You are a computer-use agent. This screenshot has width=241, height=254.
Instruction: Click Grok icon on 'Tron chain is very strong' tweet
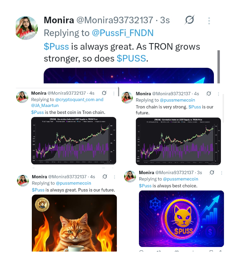(209, 94)
